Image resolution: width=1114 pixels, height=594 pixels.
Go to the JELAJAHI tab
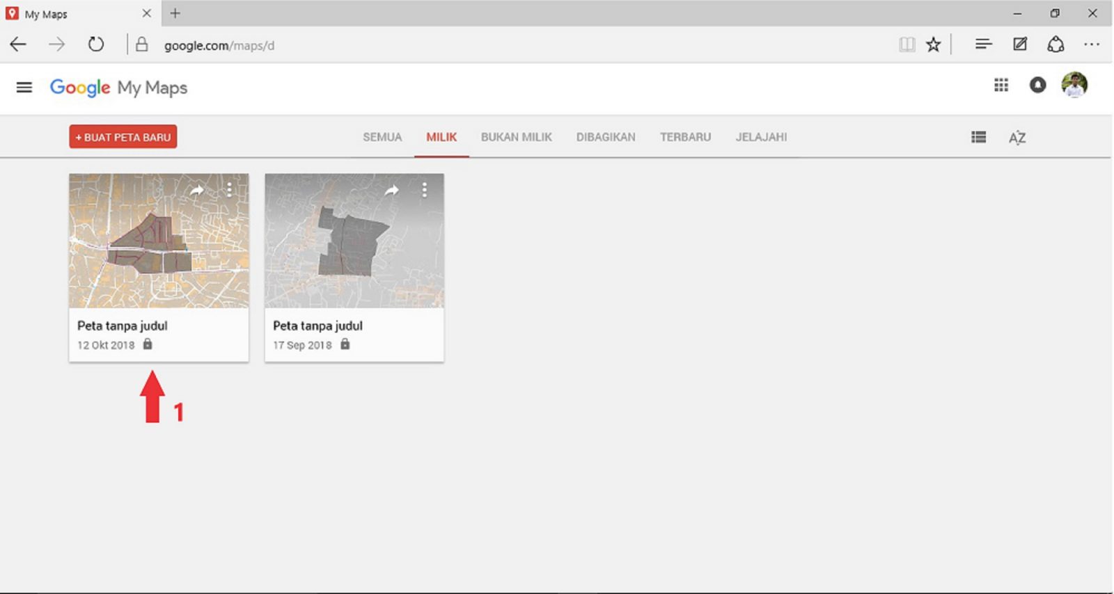click(762, 137)
